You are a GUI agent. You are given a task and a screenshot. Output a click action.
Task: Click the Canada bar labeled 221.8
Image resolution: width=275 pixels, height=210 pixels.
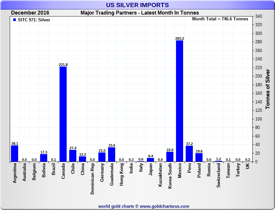pyautogui.click(x=63, y=114)
